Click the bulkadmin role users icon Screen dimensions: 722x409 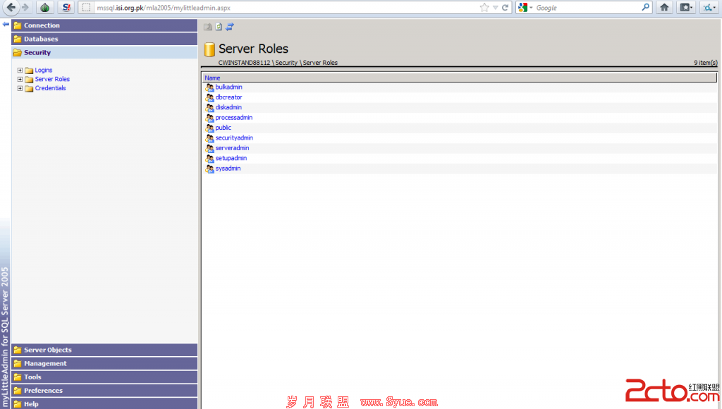click(209, 87)
